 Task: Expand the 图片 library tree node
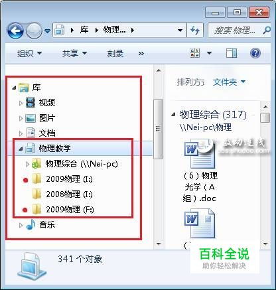[x=21, y=118]
